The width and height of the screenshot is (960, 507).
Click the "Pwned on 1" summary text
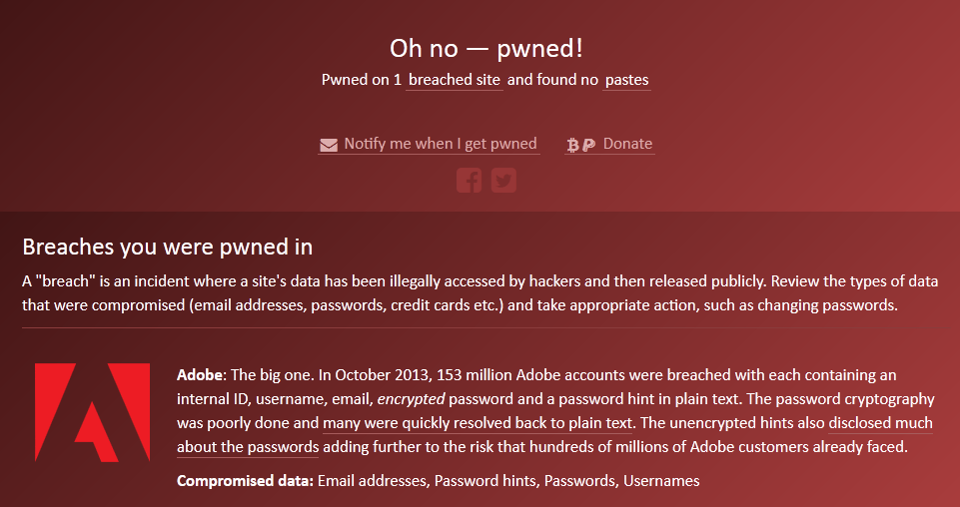click(361, 80)
